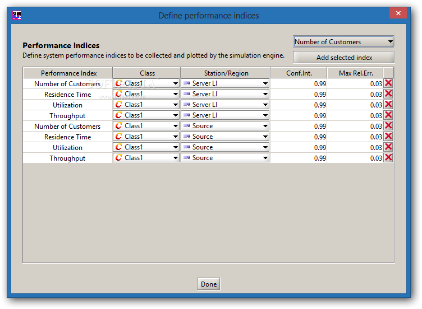This screenshot has height=309, width=422.
Task: Delete the Residence Time Server LI row
Action: (388, 94)
